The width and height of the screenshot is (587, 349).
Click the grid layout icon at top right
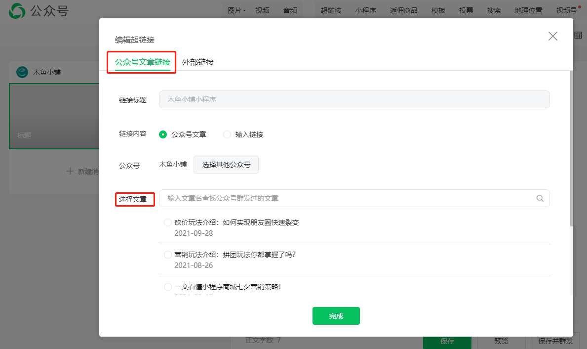pos(578,35)
